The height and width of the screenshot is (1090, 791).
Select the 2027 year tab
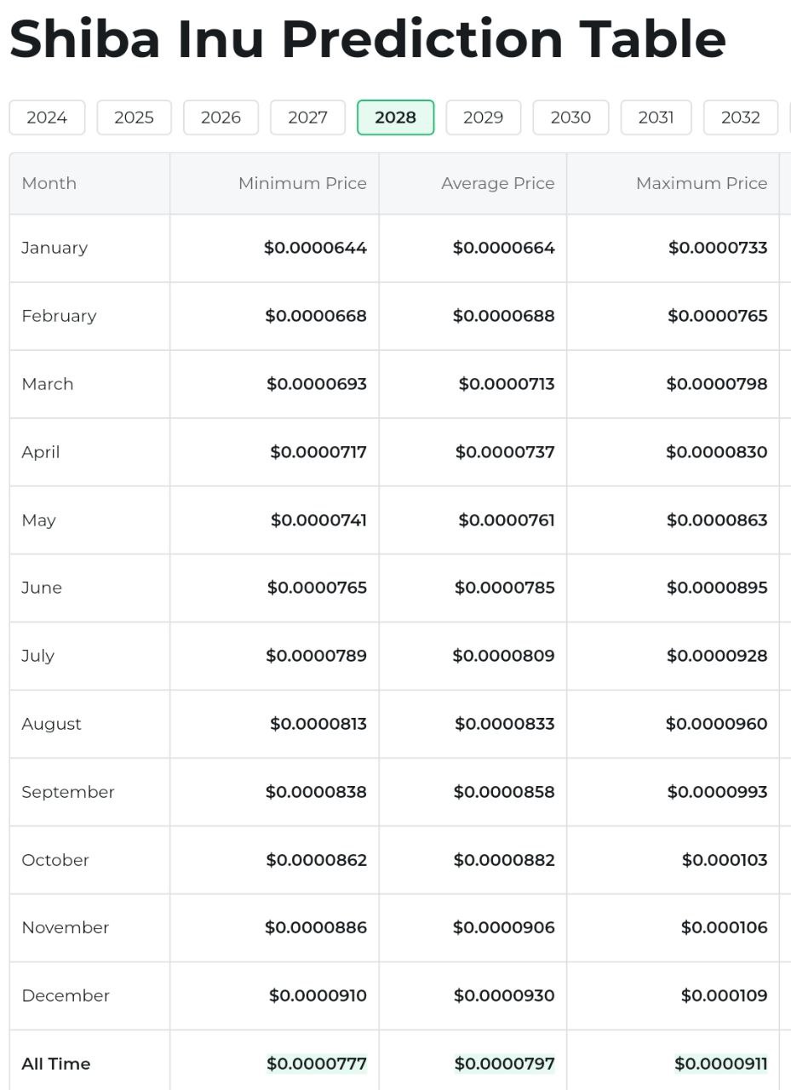[307, 118]
